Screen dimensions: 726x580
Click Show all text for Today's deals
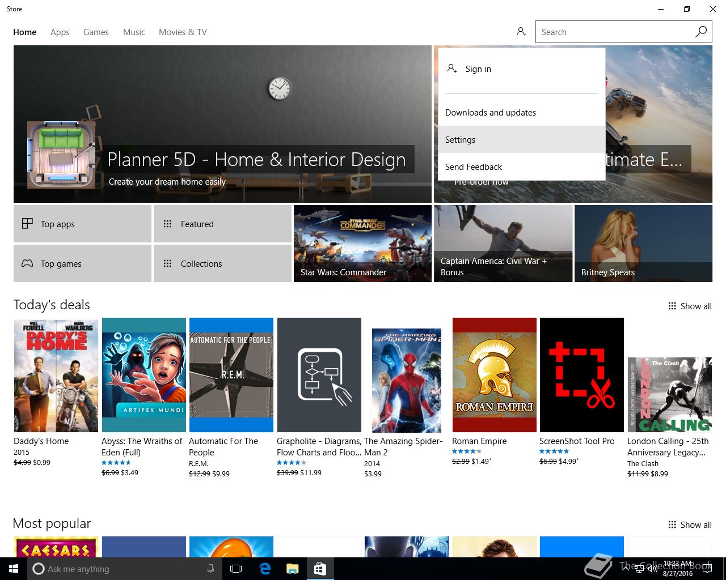click(x=696, y=306)
